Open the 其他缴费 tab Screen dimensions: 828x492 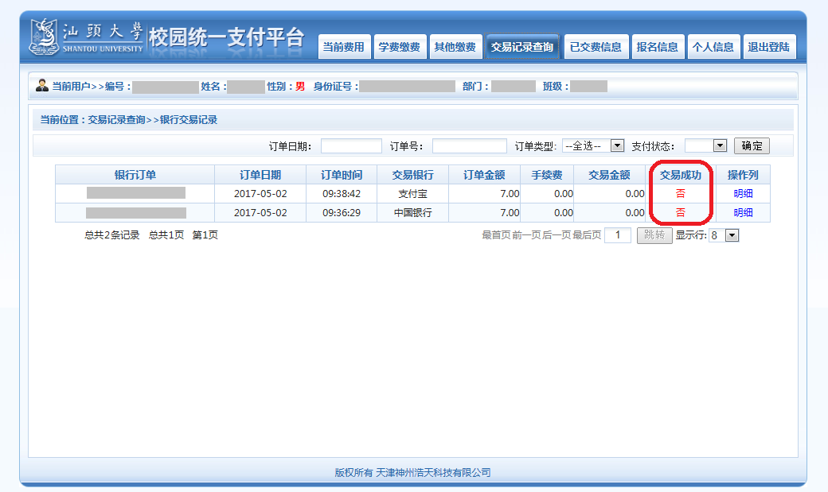pos(455,47)
